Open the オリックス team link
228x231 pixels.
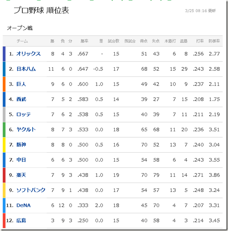click(28, 54)
